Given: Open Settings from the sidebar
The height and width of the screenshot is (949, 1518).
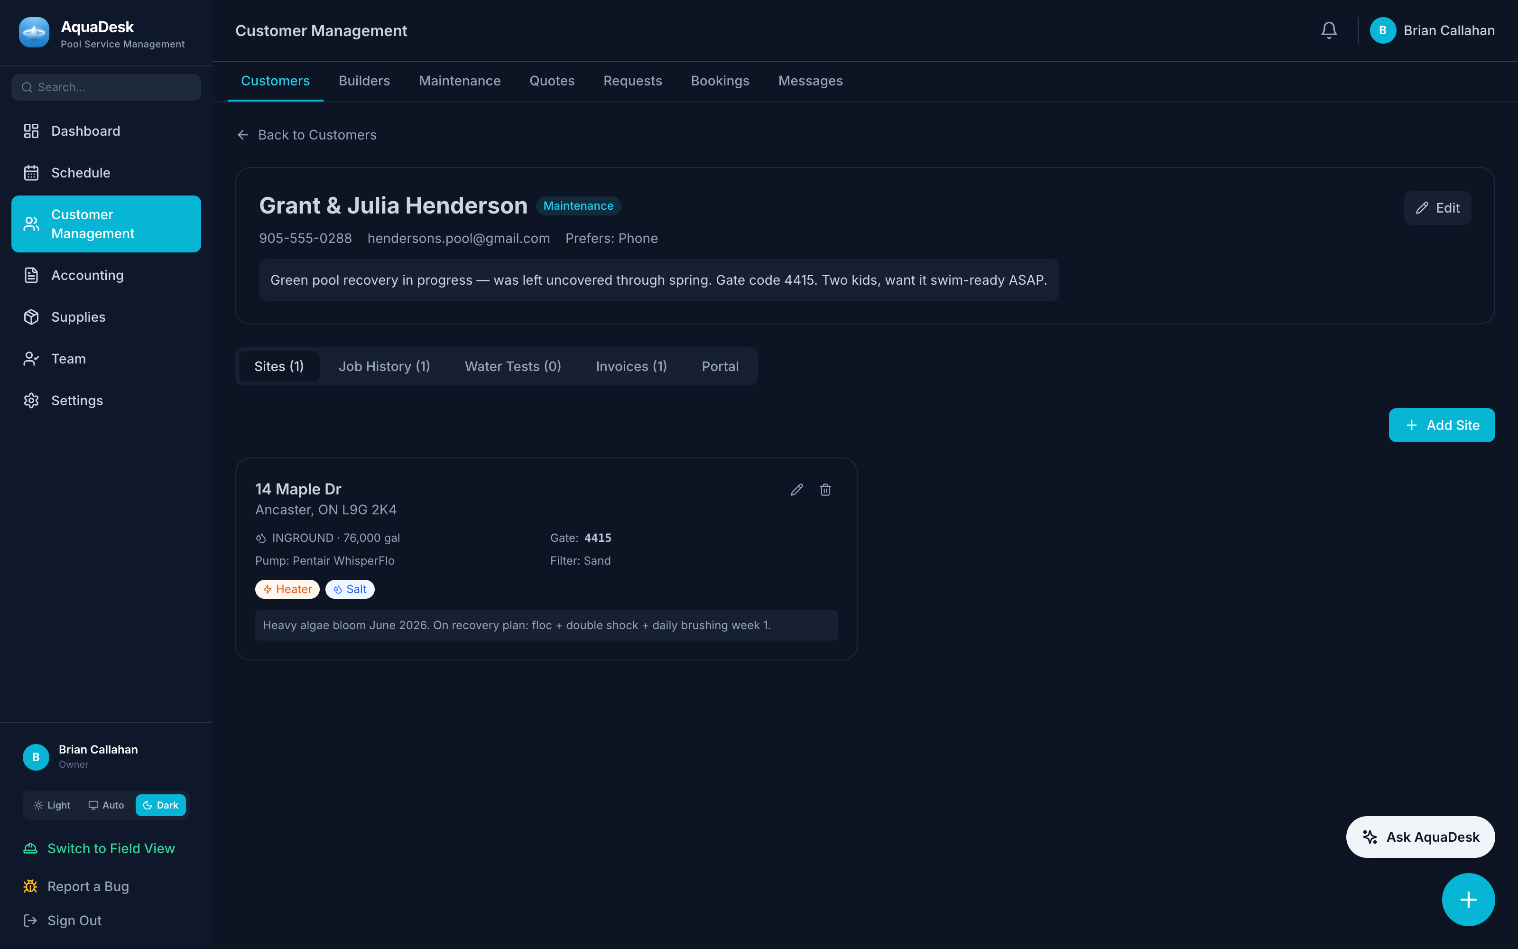Looking at the screenshot, I should [x=106, y=400].
